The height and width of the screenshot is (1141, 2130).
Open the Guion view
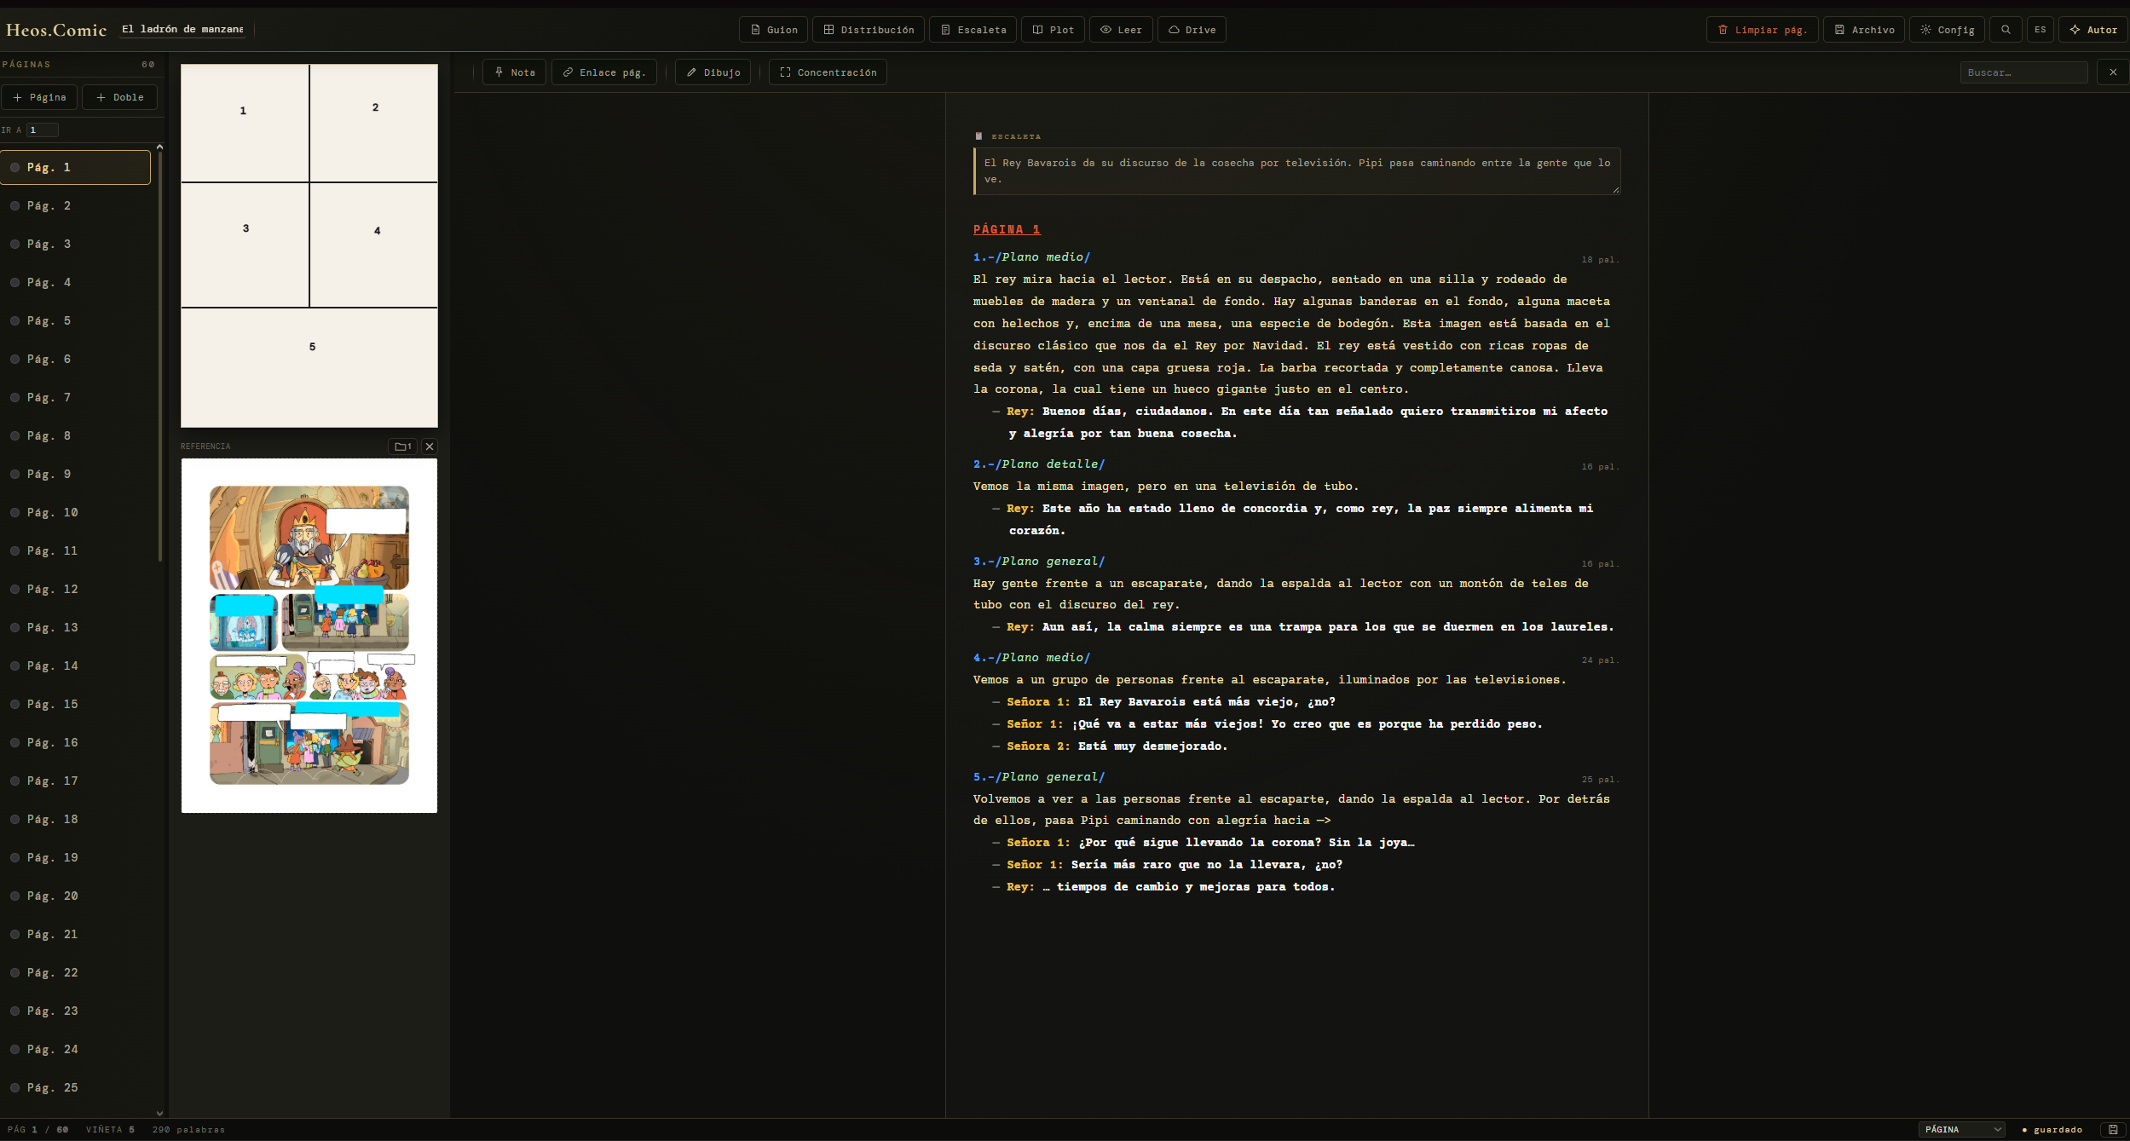pyautogui.click(x=774, y=30)
